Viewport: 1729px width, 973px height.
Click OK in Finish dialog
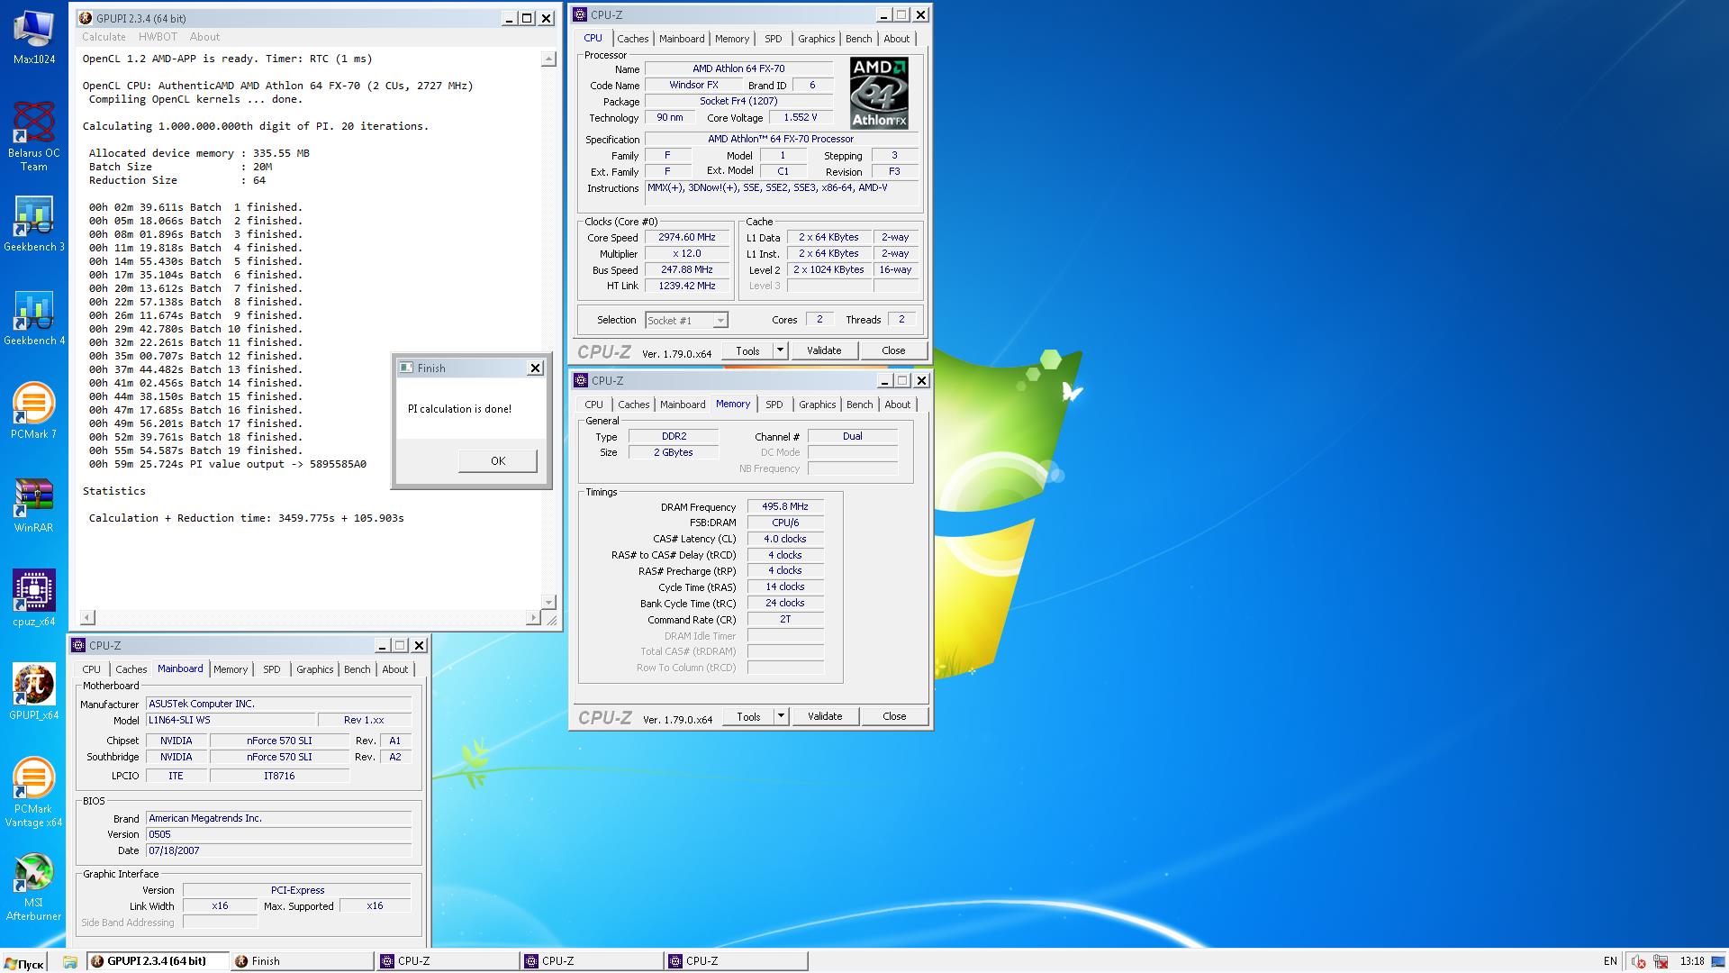pyautogui.click(x=497, y=460)
